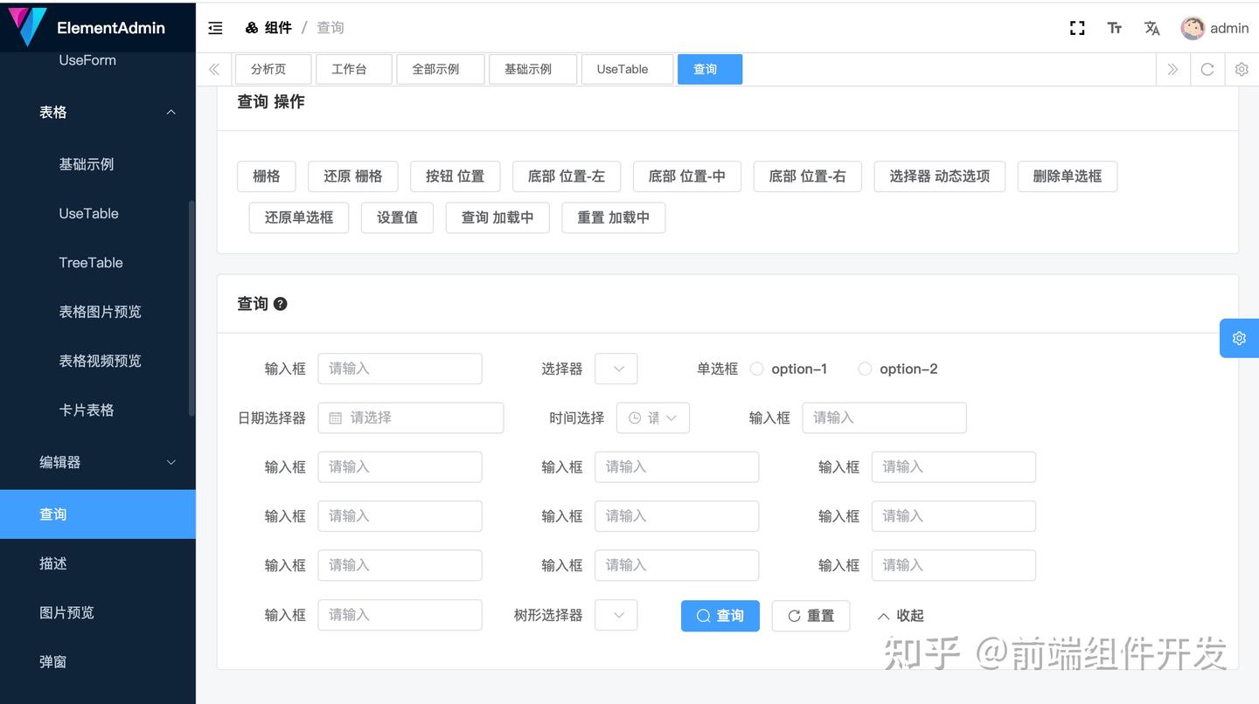Open the 树形选择器 dropdown
This screenshot has height=704, width=1259.
tap(616, 615)
